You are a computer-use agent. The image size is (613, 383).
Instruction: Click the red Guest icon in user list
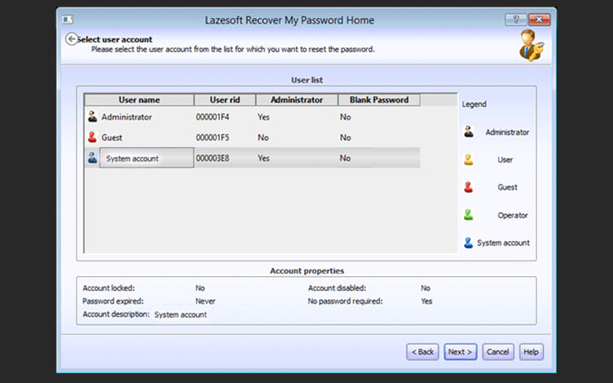click(92, 138)
